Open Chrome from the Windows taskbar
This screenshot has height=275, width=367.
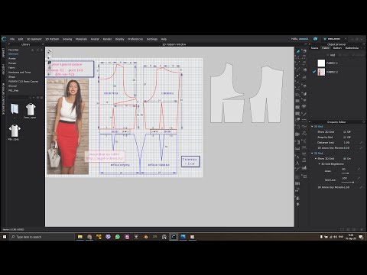(89, 237)
